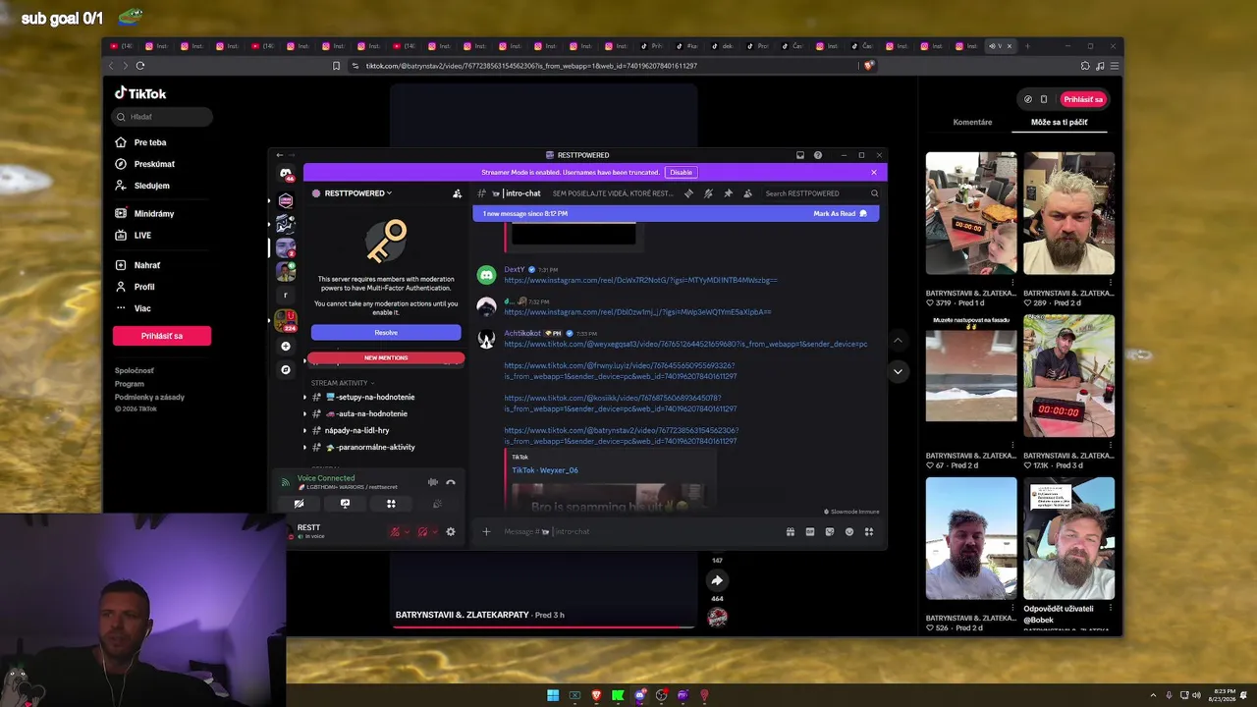Open the recommended video with 17.1K likes
This screenshot has width=1257, height=707.
(1068, 376)
